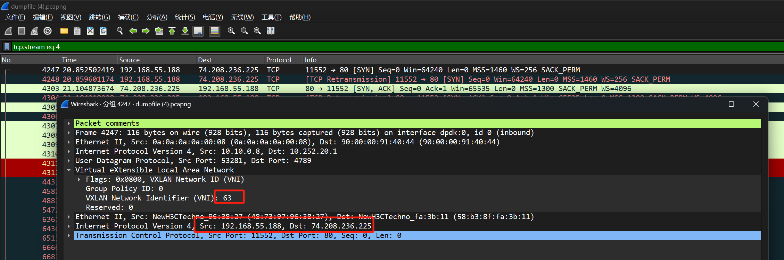Click the Protocol column header
784x260 pixels.
click(279, 60)
